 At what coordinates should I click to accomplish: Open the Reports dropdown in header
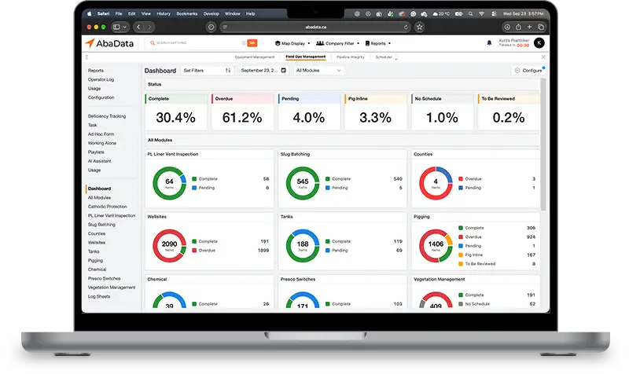pyautogui.click(x=378, y=43)
